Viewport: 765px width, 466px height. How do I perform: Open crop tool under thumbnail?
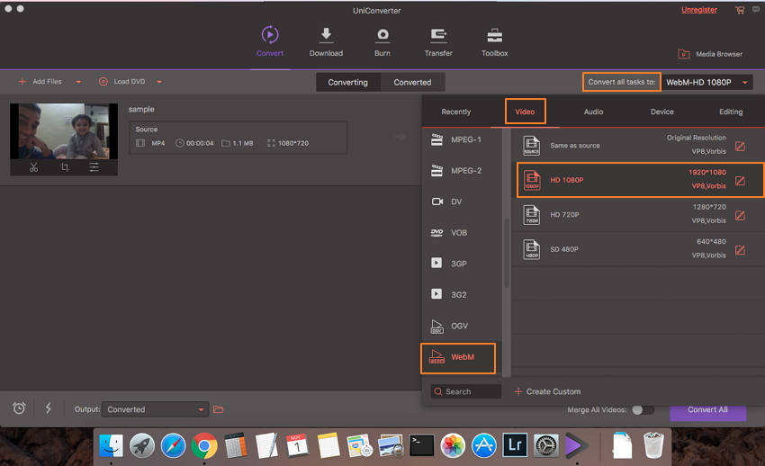[x=65, y=167]
